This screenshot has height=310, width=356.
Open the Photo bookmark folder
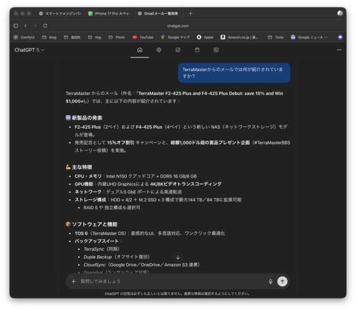tap(117, 37)
